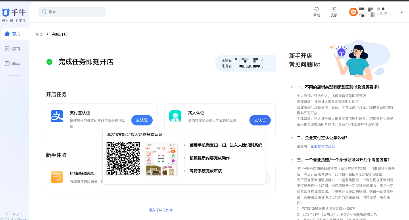Click the Taobao phone scan preview image
Screen dimensions: 409x220
161,159
